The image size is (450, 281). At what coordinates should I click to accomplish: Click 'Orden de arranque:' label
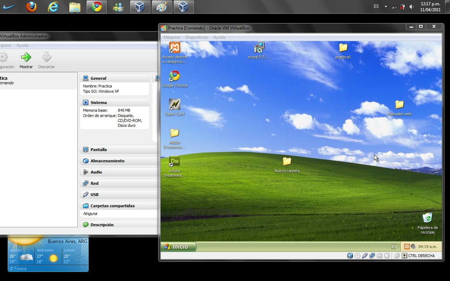(x=100, y=115)
